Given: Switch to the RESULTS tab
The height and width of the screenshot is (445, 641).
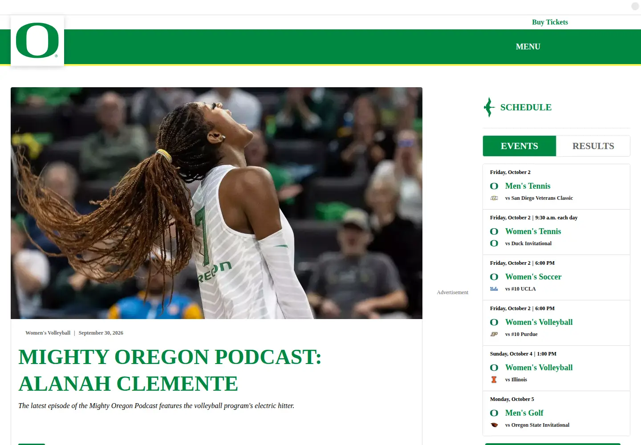Looking at the screenshot, I should [593, 146].
